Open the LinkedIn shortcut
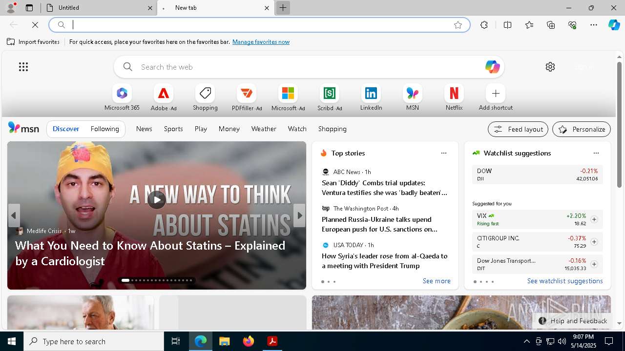 coord(371,97)
